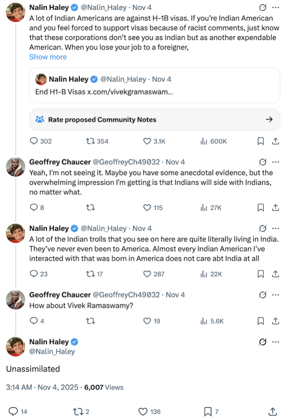The width and height of the screenshot is (285, 418).
Task: Open more options on the top tweet
Action: coord(276,7)
